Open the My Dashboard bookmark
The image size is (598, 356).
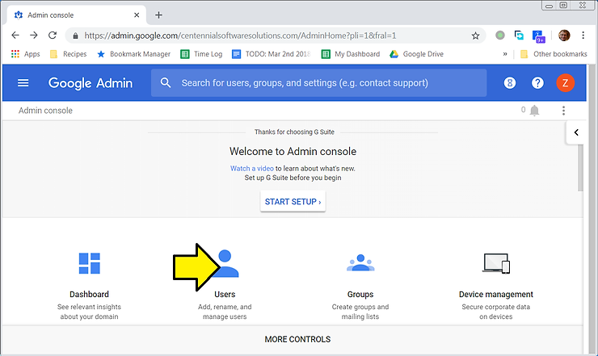(x=351, y=54)
